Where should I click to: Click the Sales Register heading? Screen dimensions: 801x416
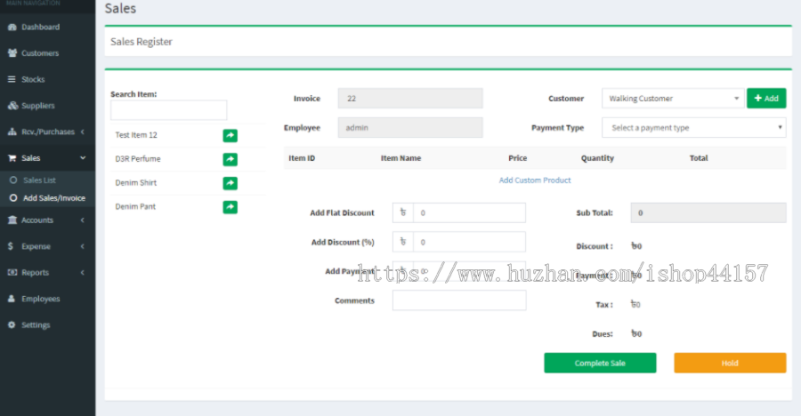coord(142,42)
